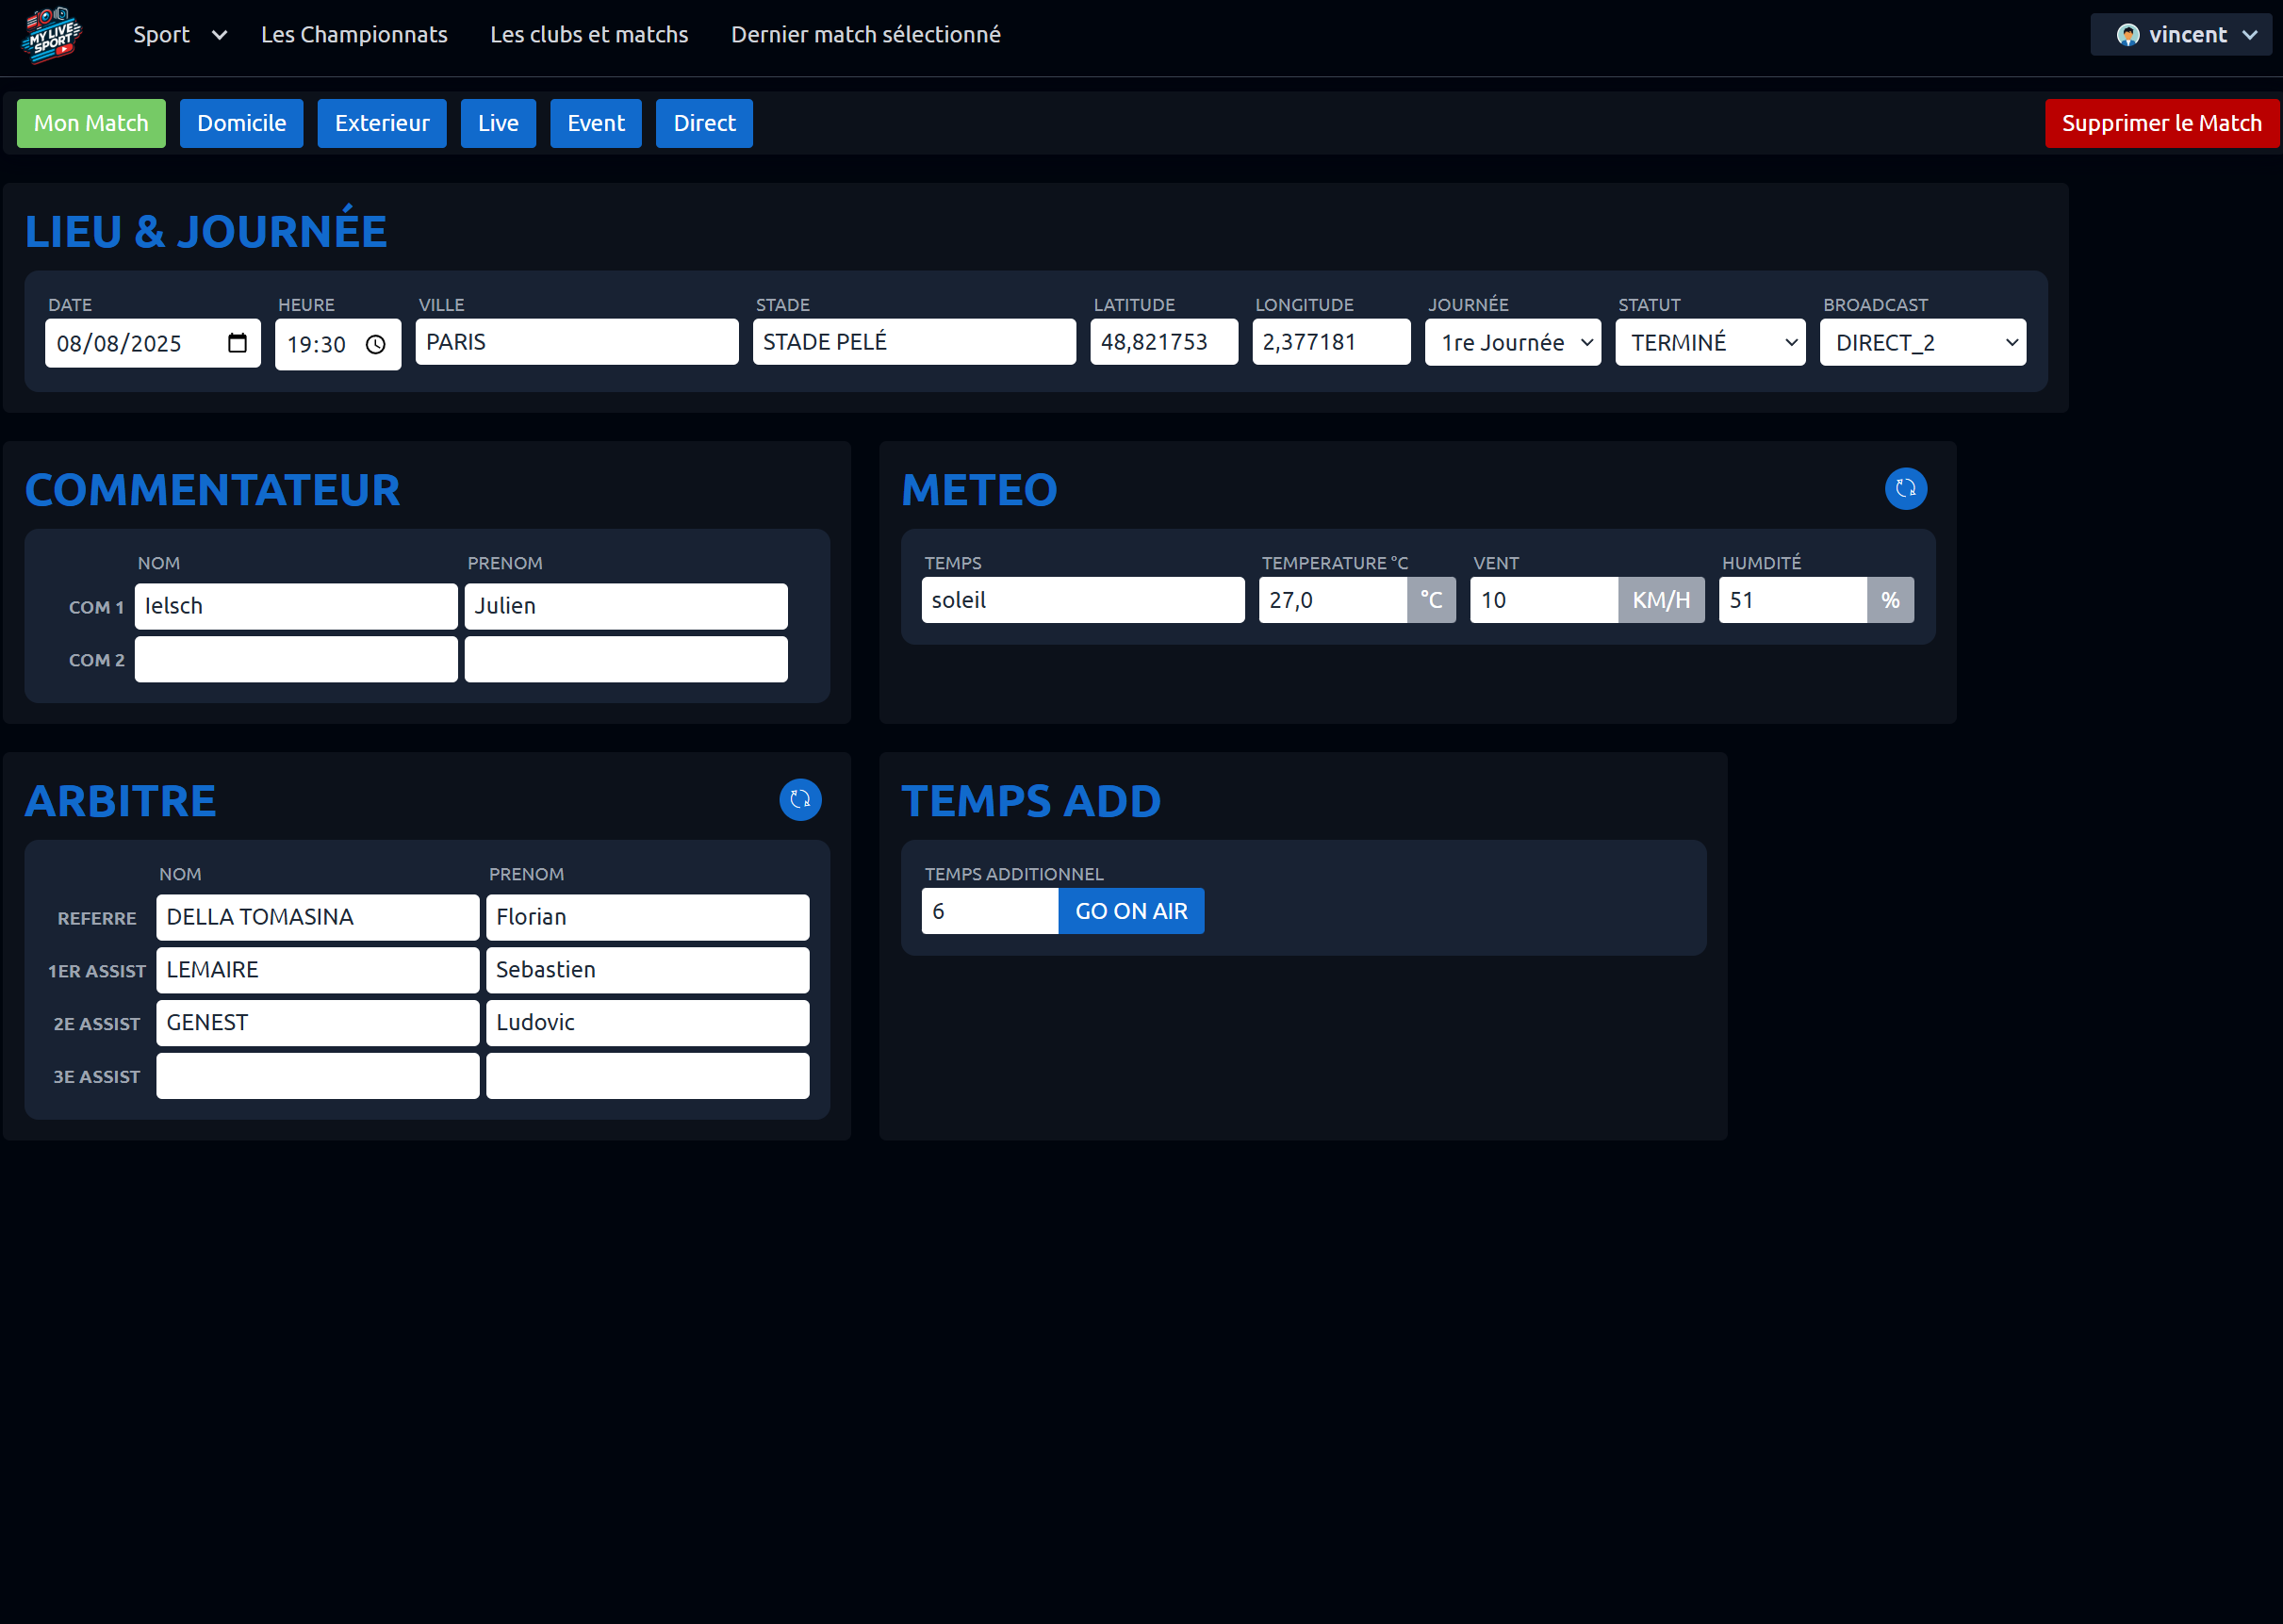Click the COM 2 nom field

click(296, 660)
